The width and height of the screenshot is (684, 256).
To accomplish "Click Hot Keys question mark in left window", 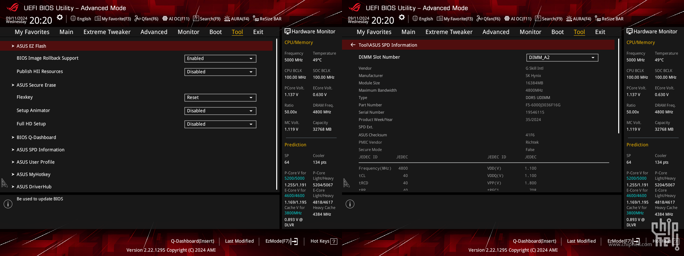I will click(334, 241).
